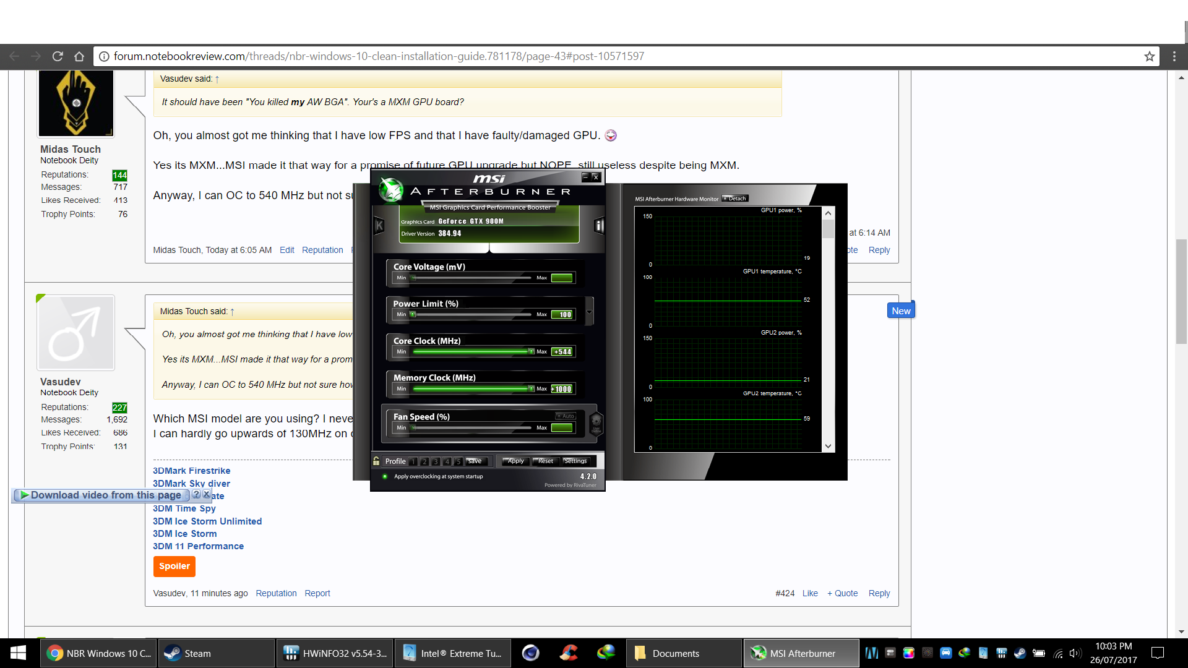This screenshot has width=1188, height=668.
Task: Click the browser forward arrow
Action: coord(36,56)
